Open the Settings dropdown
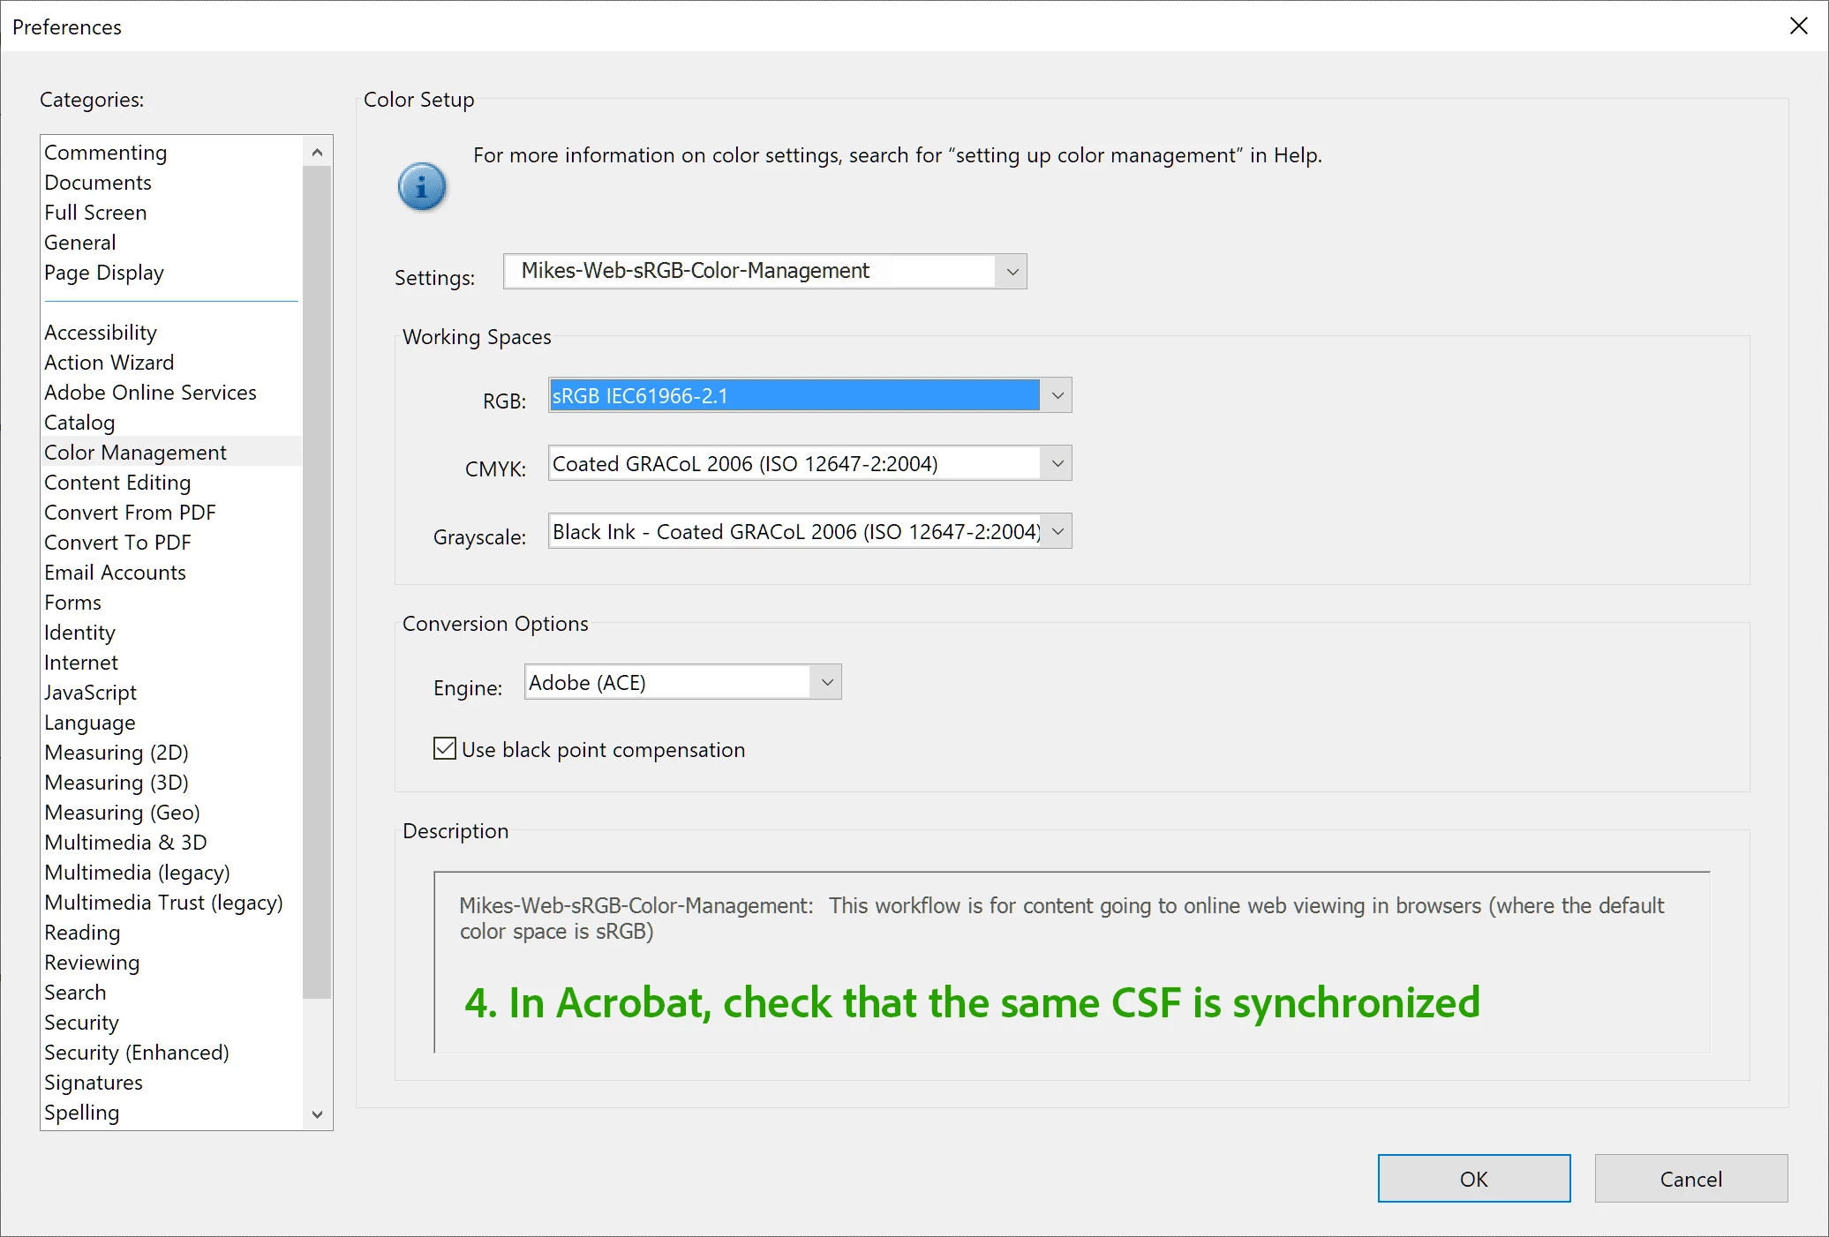 (x=1012, y=272)
